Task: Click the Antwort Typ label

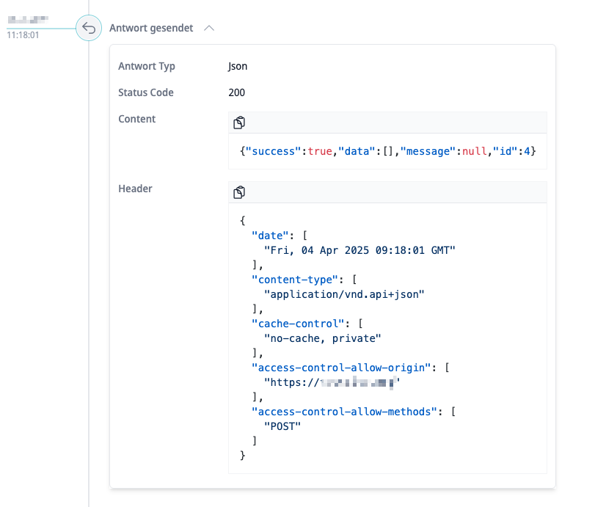Action: click(147, 67)
